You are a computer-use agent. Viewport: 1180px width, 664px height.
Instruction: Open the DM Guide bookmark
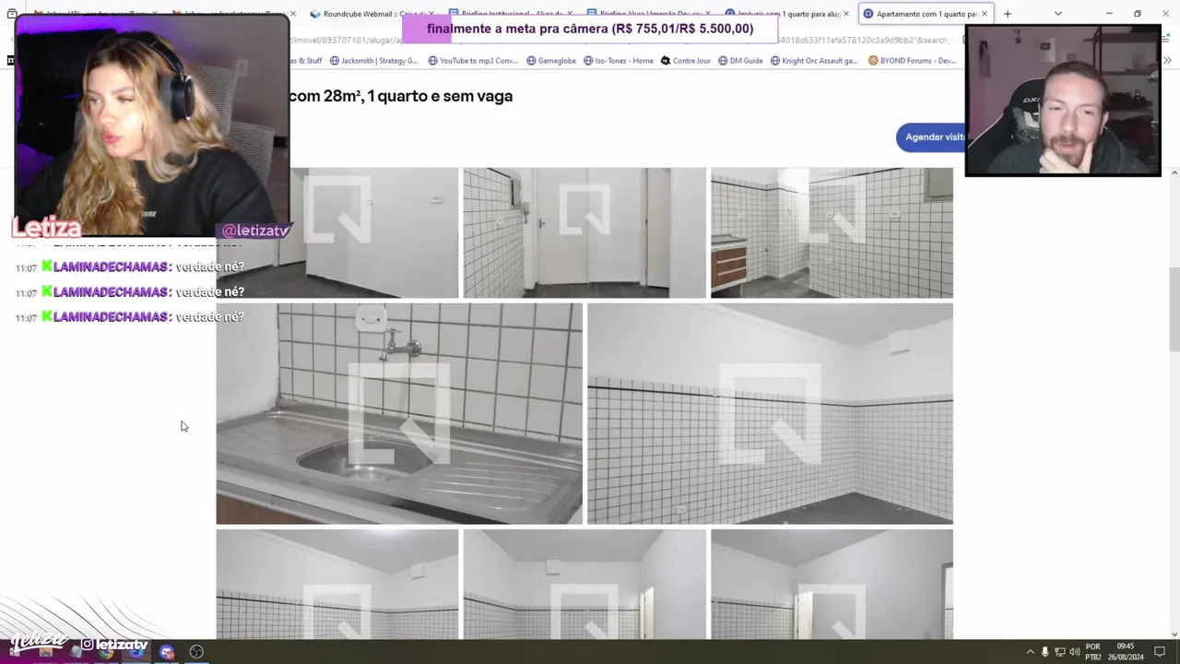[x=740, y=61]
